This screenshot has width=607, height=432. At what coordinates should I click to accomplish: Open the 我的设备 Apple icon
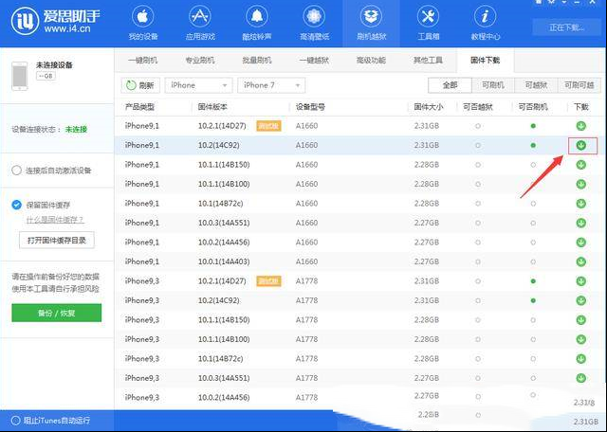[143, 17]
